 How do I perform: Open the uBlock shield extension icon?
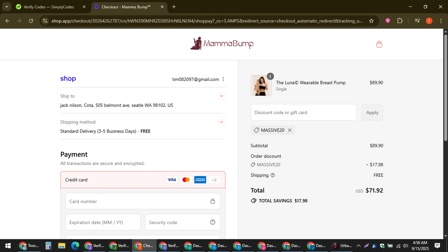click(388, 21)
